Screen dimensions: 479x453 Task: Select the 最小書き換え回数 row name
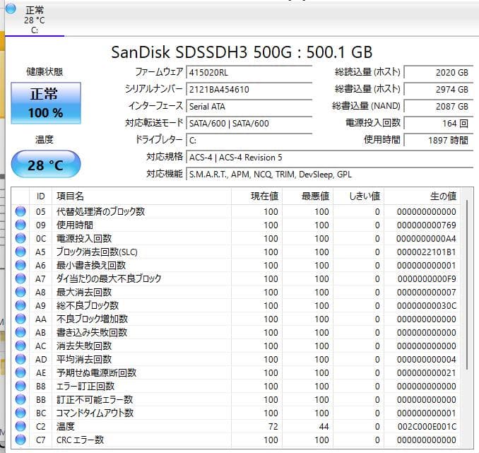(x=91, y=265)
